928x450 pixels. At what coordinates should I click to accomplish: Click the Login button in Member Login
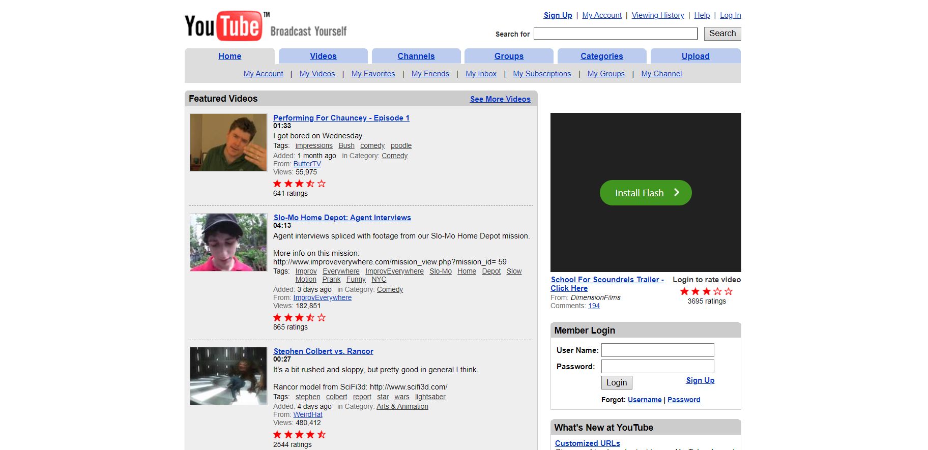tap(617, 382)
